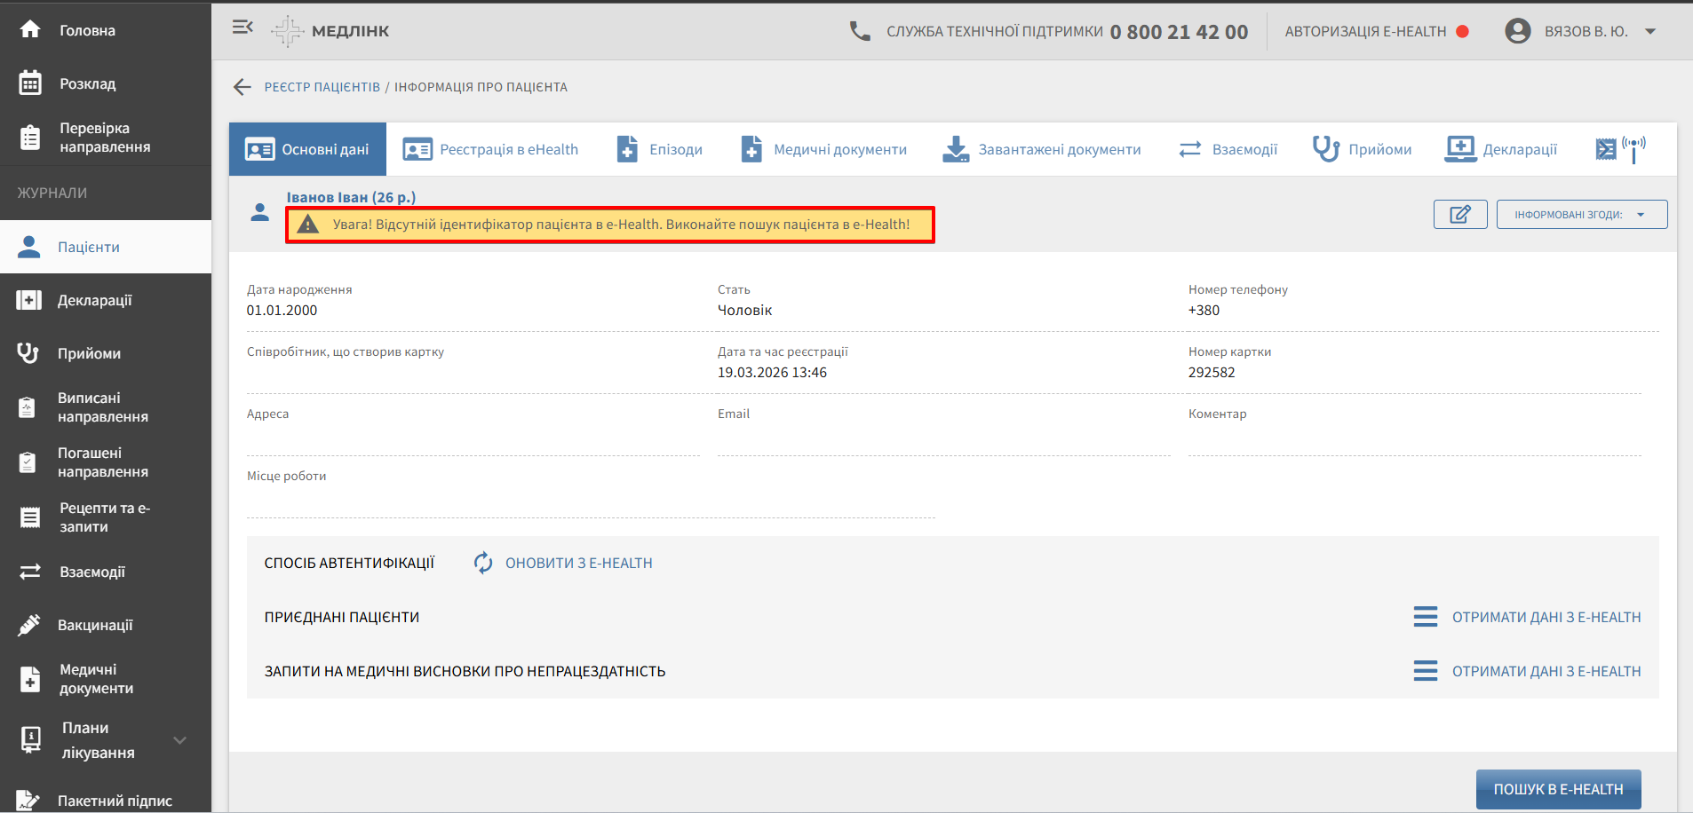
Task: Switch to the Епізоди tab
Action: [x=660, y=149]
